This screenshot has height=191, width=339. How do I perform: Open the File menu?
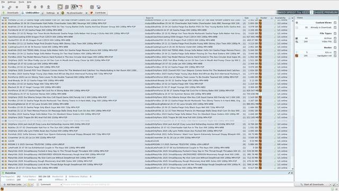[x=3, y=2]
